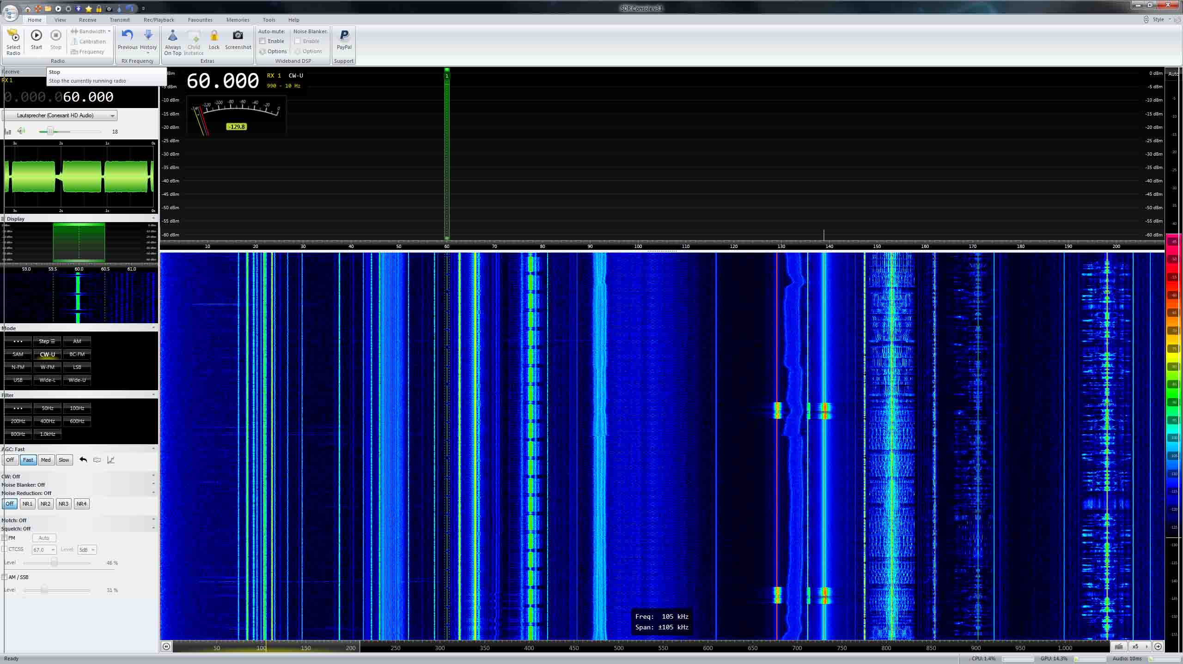Expand the Notch: Off panel

153,519
